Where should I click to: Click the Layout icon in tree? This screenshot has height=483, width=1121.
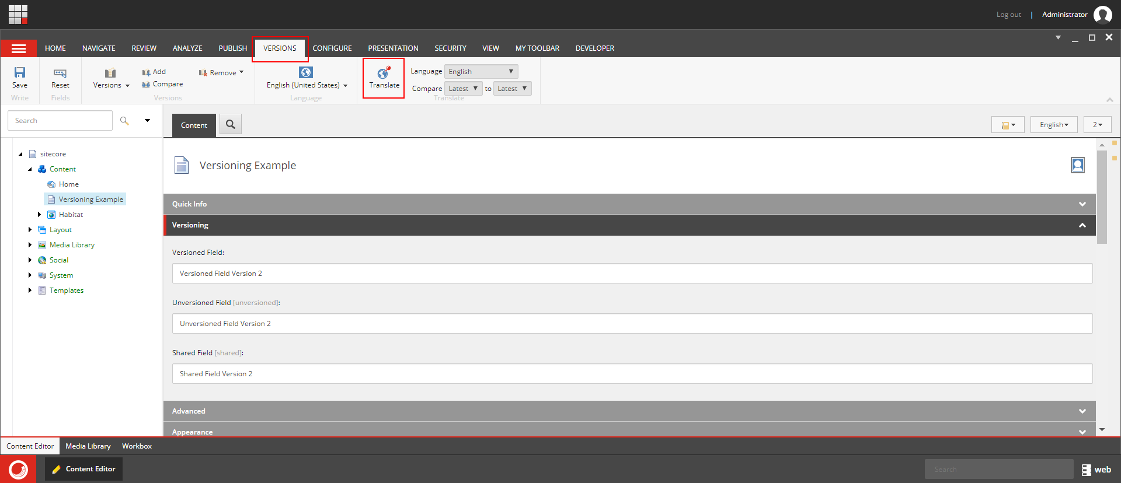coord(42,230)
